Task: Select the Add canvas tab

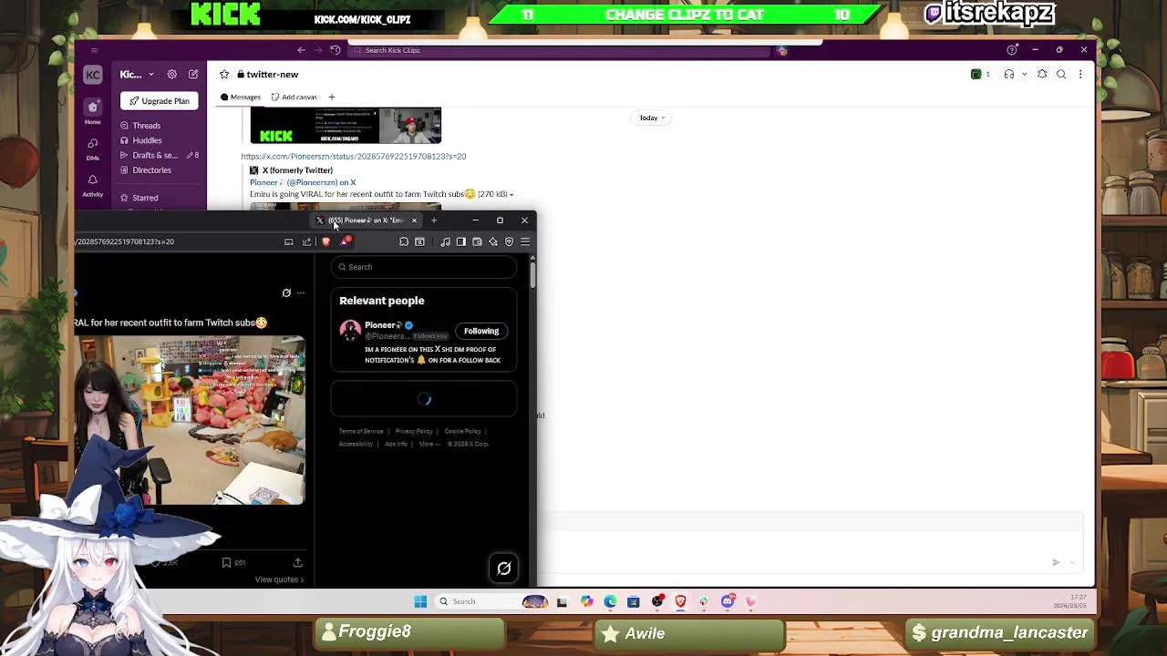Action: click(294, 97)
